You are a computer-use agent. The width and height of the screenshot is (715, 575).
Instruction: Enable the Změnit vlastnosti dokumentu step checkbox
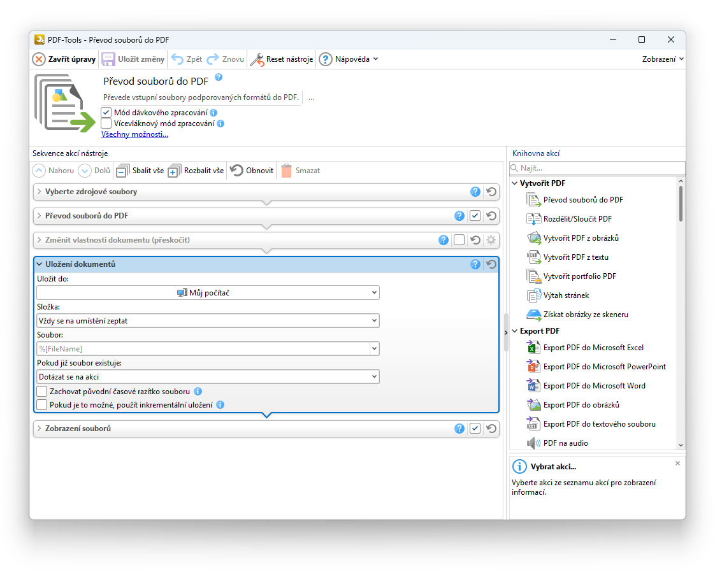(459, 240)
